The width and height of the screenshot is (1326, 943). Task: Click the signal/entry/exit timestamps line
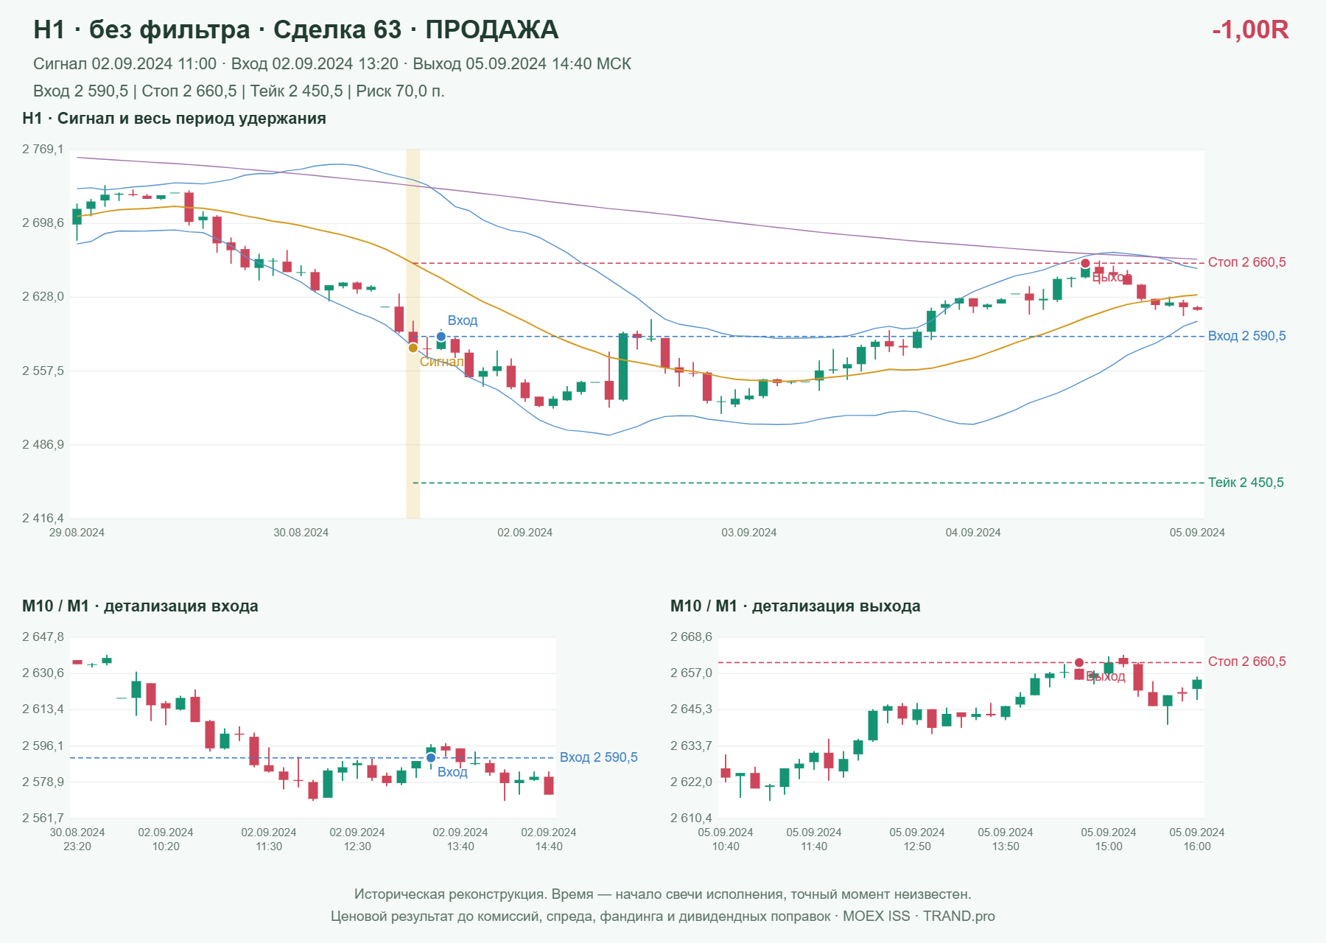click(x=332, y=64)
